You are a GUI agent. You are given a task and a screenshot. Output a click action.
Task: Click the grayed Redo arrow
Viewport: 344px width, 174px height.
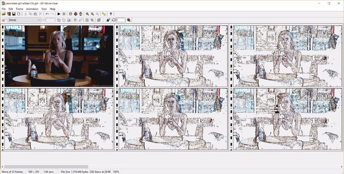(52, 14)
